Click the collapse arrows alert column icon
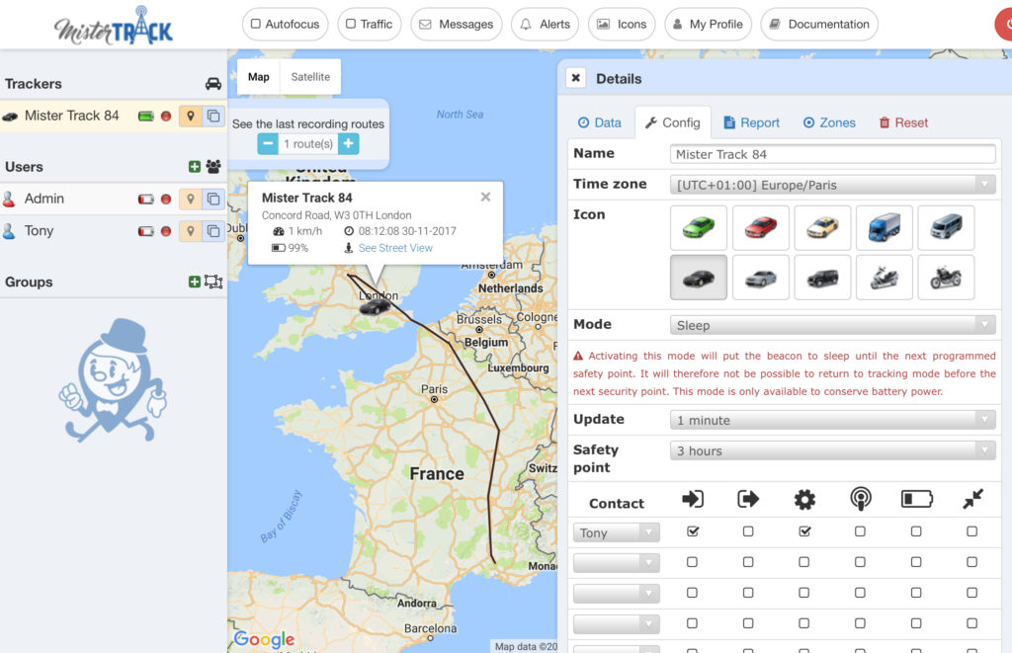The height and width of the screenshot is (653, 1012). (972, 499)
